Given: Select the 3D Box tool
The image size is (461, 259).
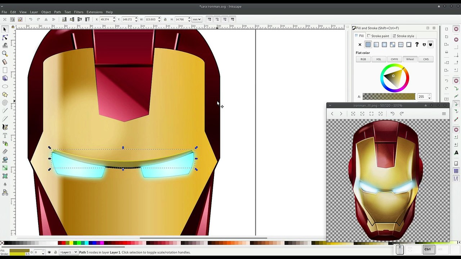Looking at the screenshot, I should click(x=5, y=78).
